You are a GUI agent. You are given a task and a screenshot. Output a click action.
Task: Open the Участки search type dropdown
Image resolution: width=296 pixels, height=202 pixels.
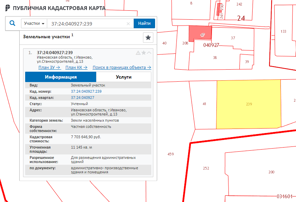pyautogui.click(x=34, y=23)
